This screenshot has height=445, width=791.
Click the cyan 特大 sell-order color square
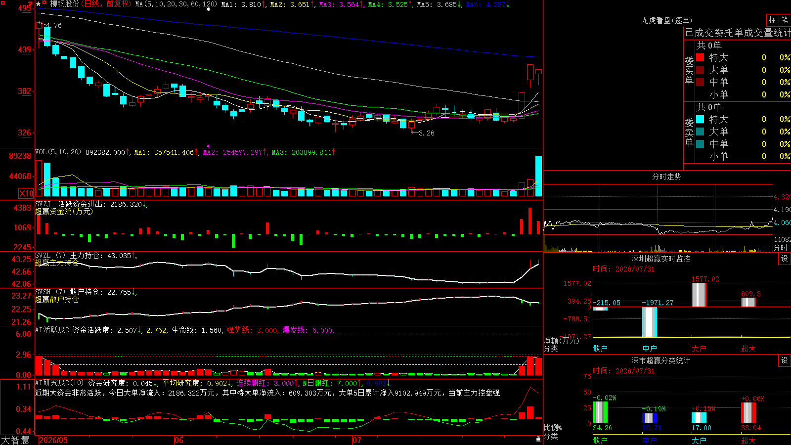pyautogui.click(x=700, y=119)
